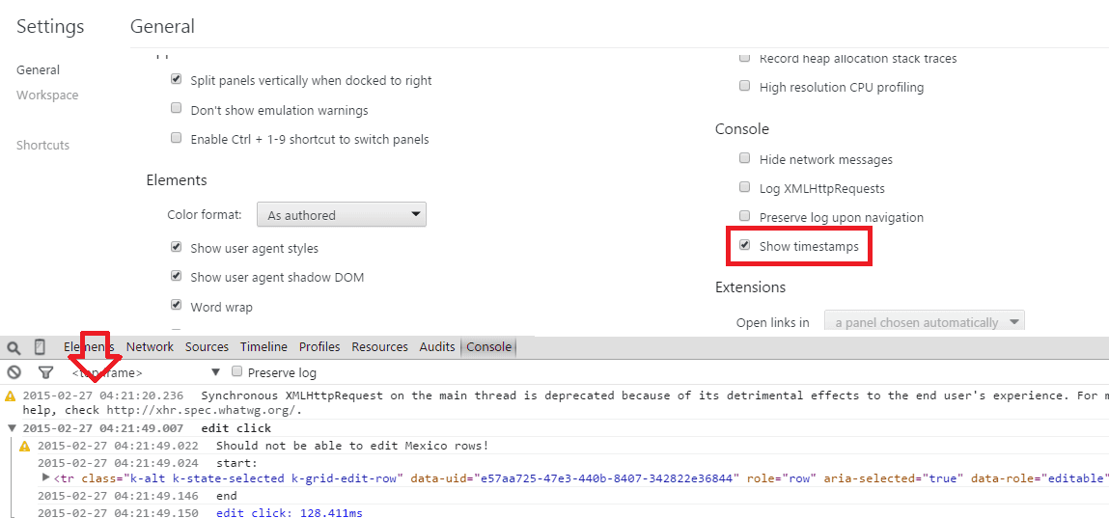Screen dimensions: 1109x518
Task: Expand the tr element node in console
Action: click(x=46, y=477)
